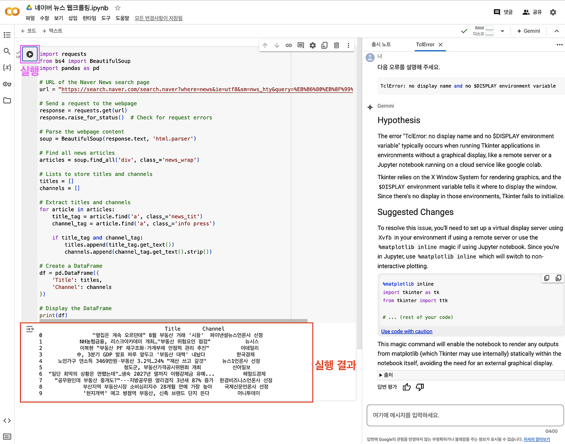Focus the Gemini message input field
Viewport: 565px width, 444px height.
pyautogui.click(x=465, y=415)
